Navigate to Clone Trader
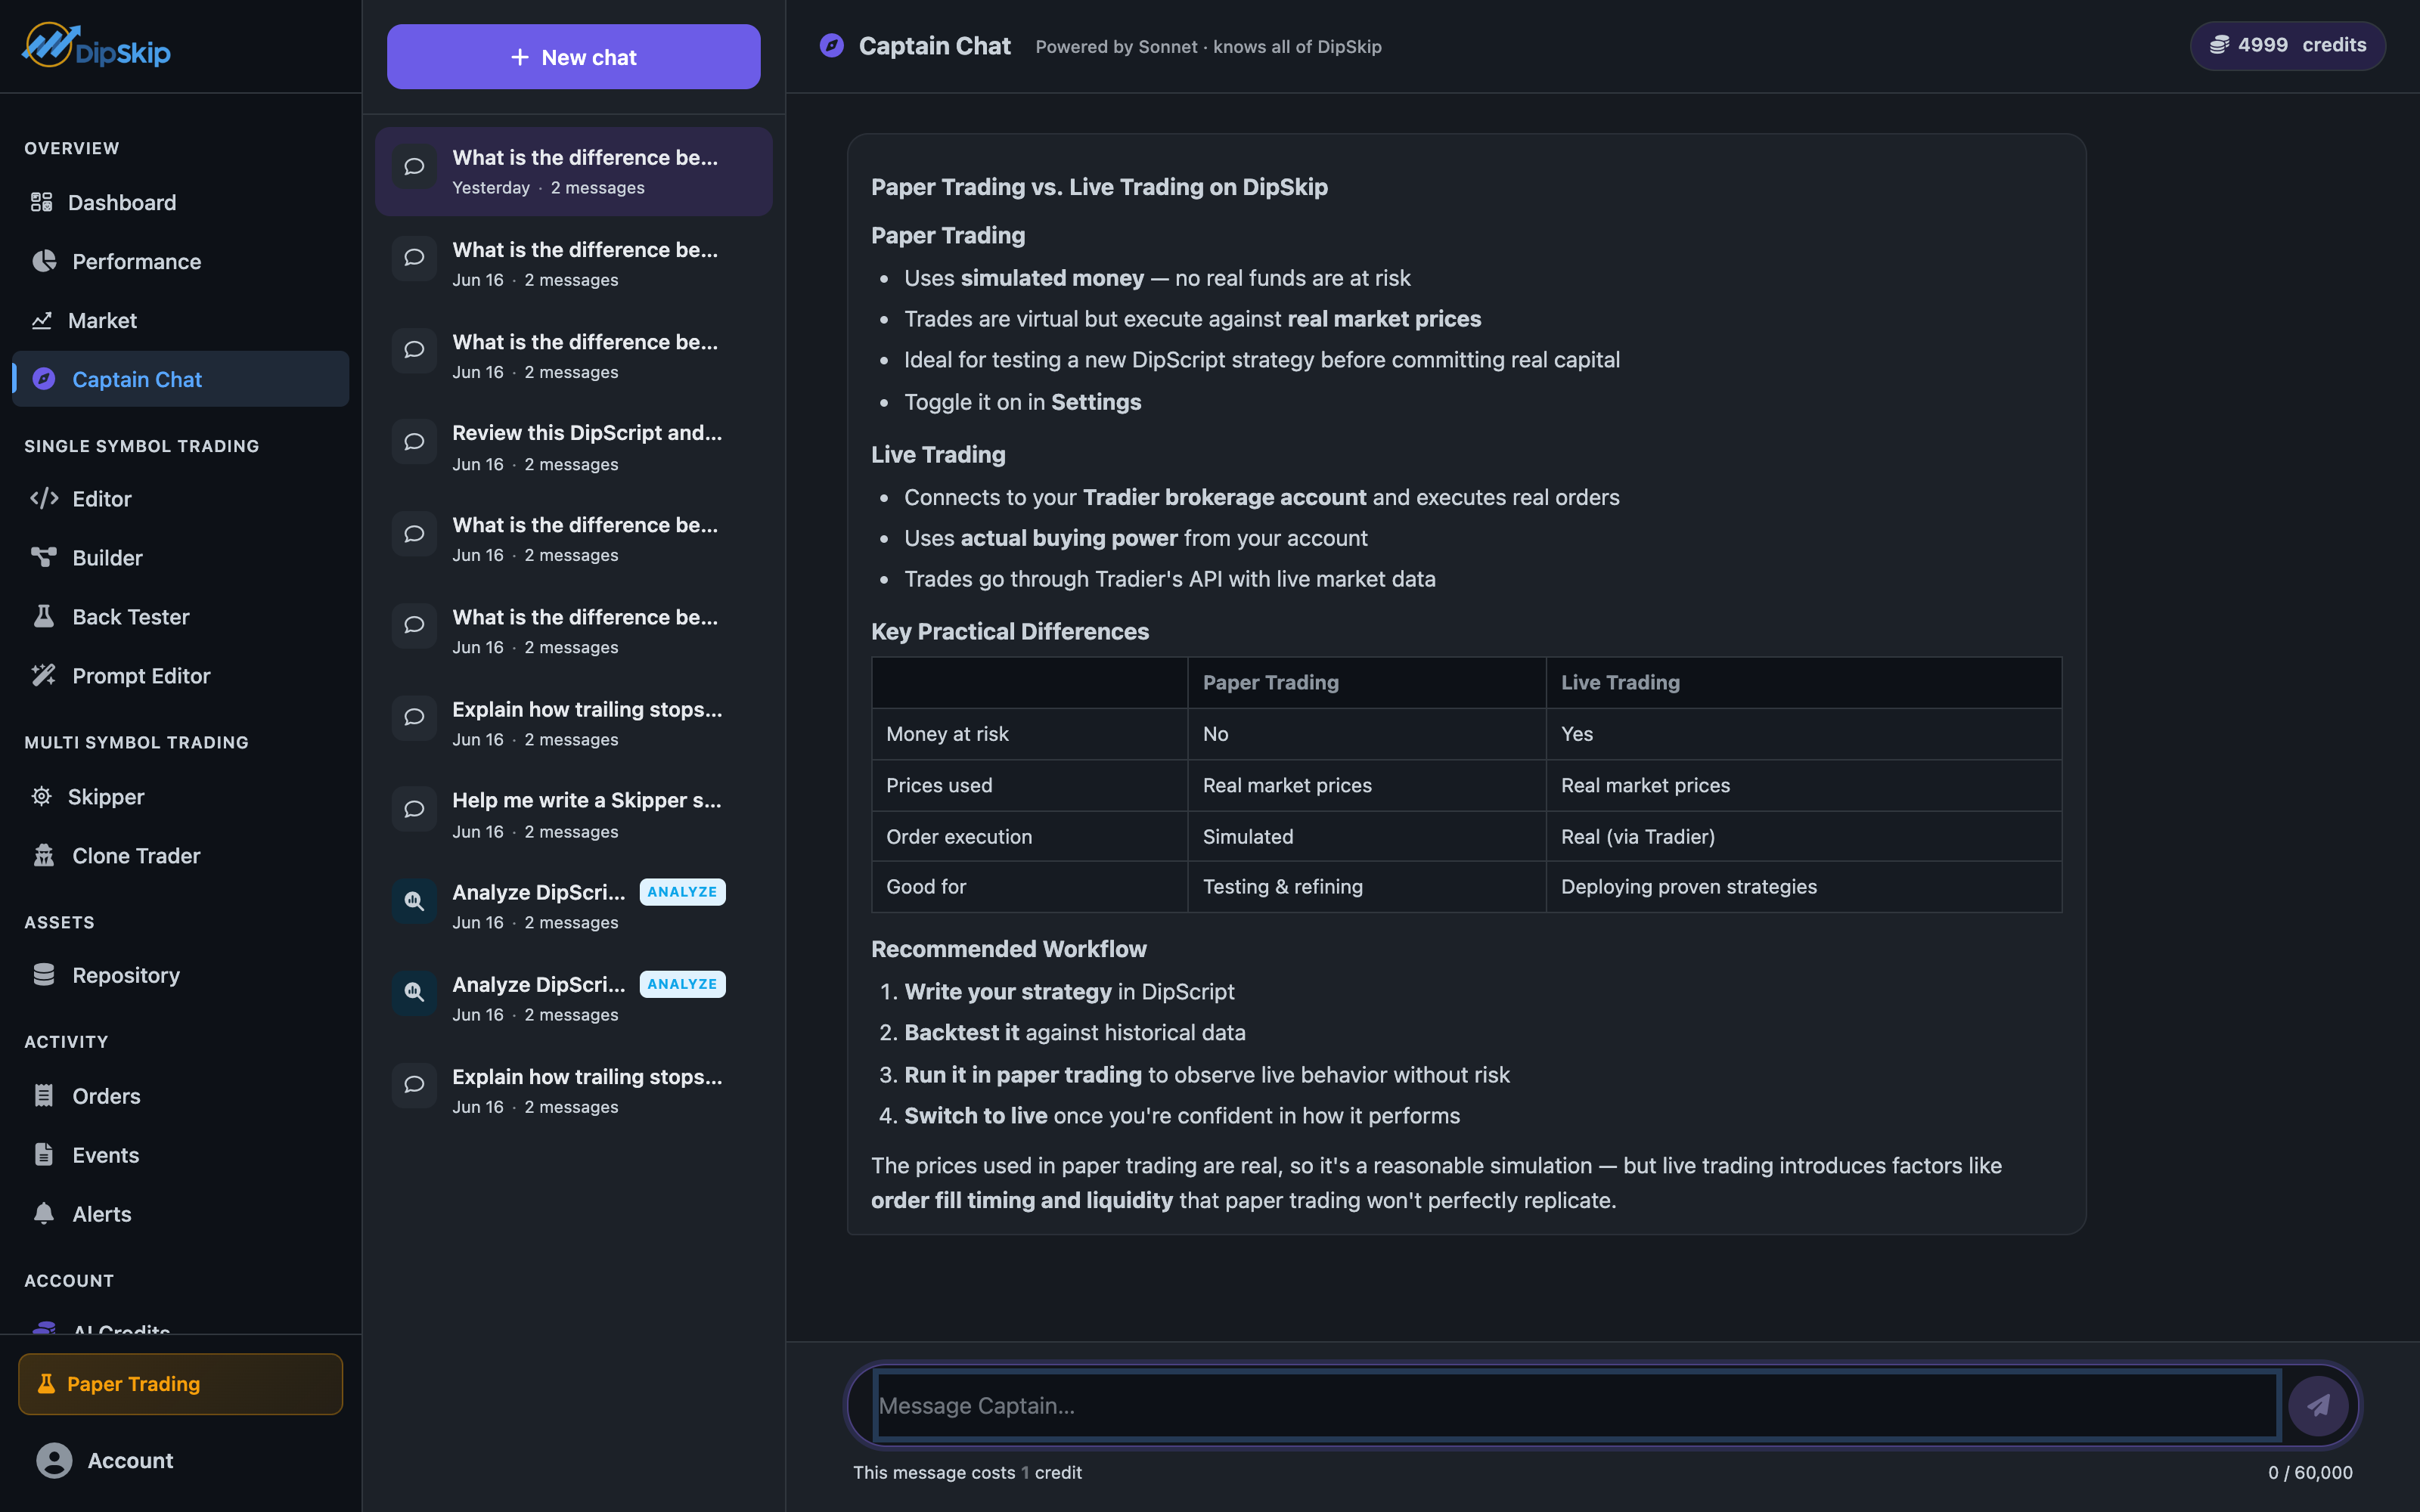Screen dimensions: 2420x1512 181,855
